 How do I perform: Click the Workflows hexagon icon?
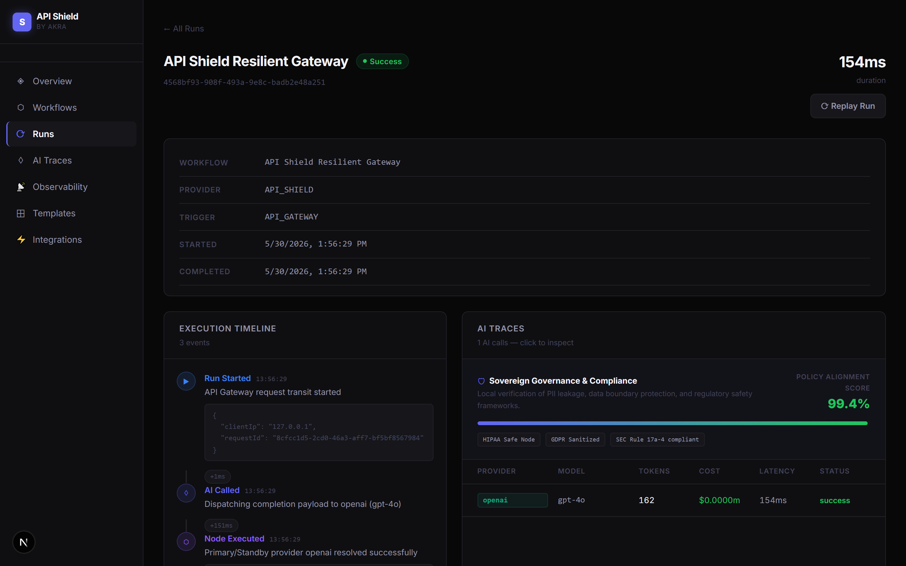pos(20,108)
